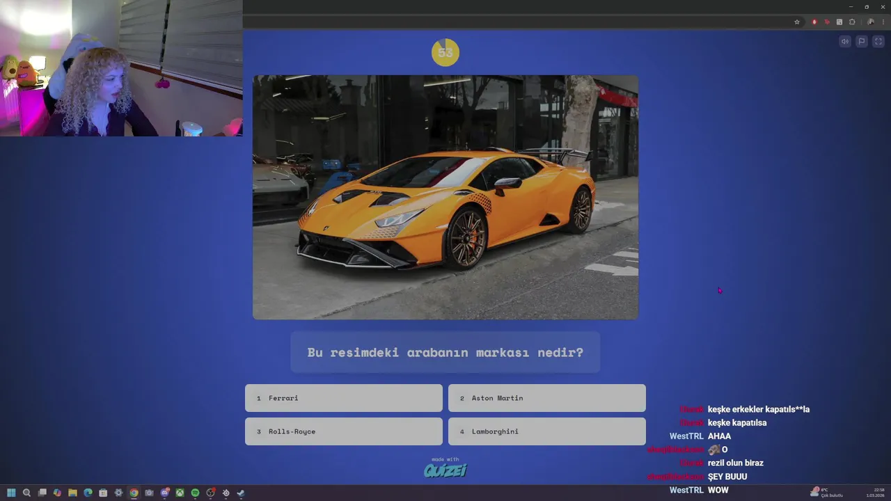Open File Explorer from the taskbar

click(x=72, y=493)
